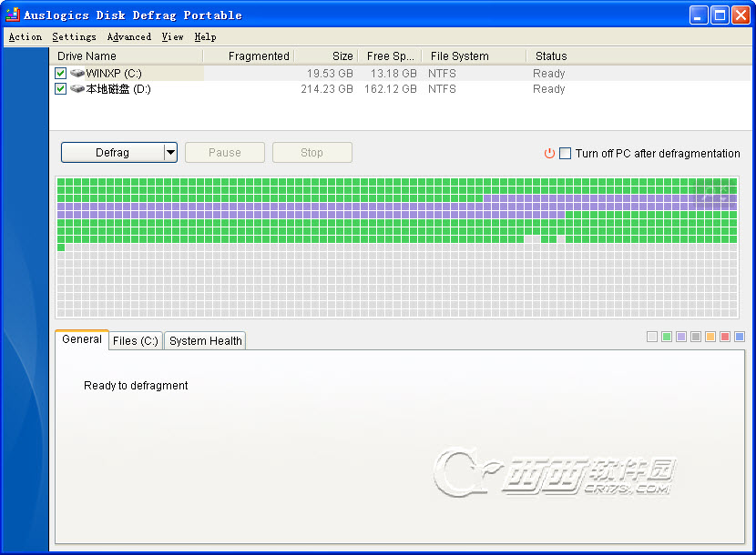Click the 本地磁盘 (D:) drive icon
This screenshot has width=756, height=555.
(77, 88)
